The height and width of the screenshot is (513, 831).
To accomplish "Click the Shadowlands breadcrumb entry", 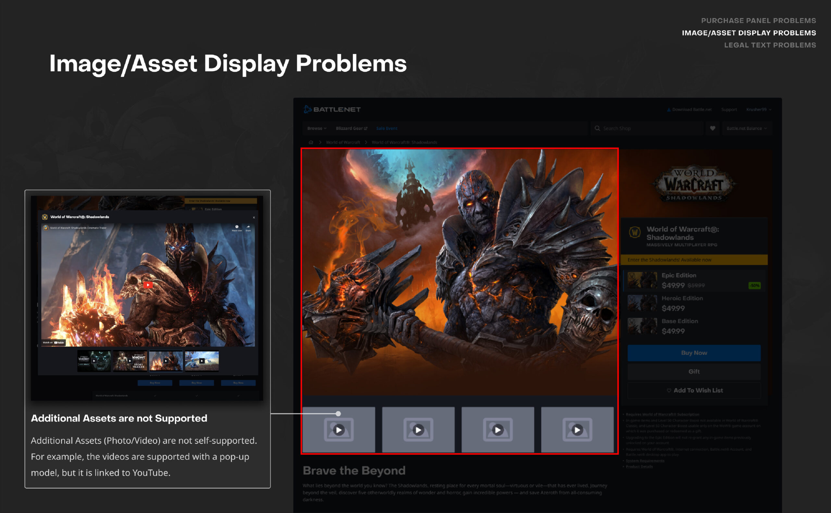I will click(404, 142).
